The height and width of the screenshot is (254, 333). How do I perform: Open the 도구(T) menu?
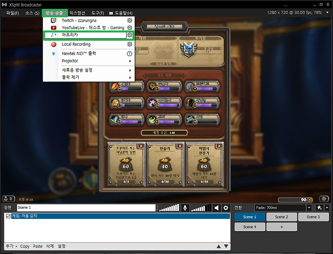coord(98,13)
